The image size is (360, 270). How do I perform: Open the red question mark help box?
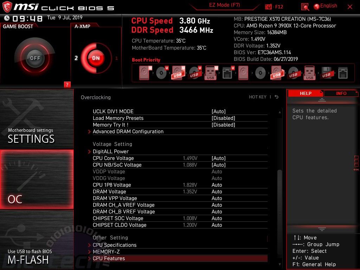(x=67, y=84)
